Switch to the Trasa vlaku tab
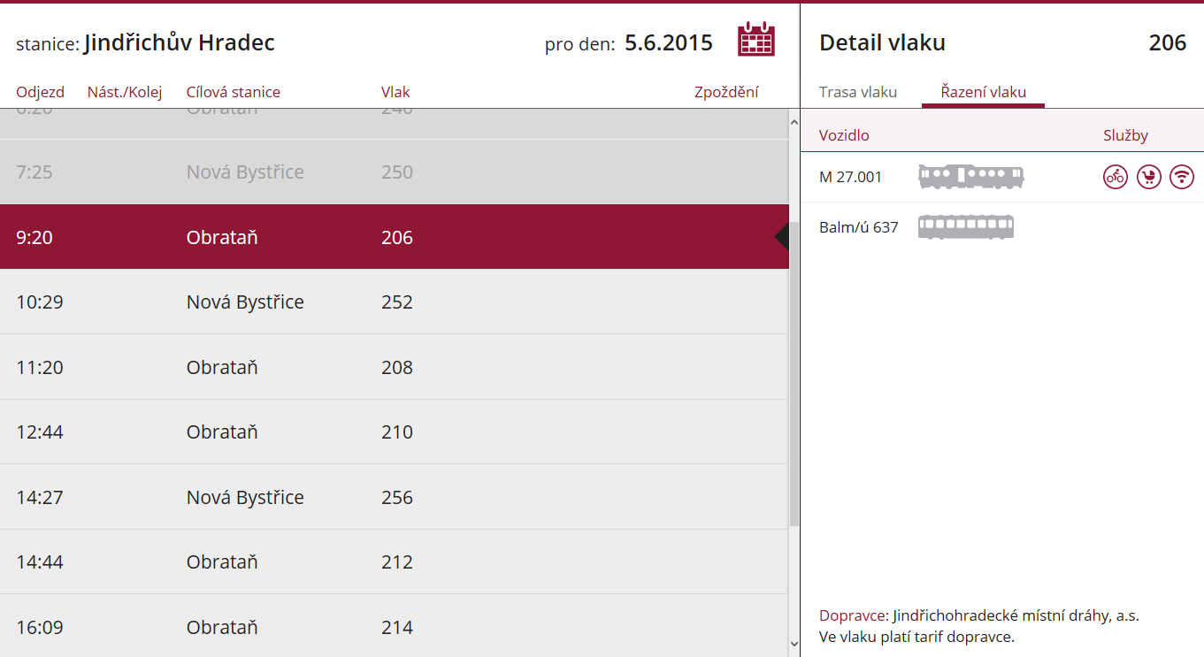The height and width of the screenshot is (657, 1204). 858,92
